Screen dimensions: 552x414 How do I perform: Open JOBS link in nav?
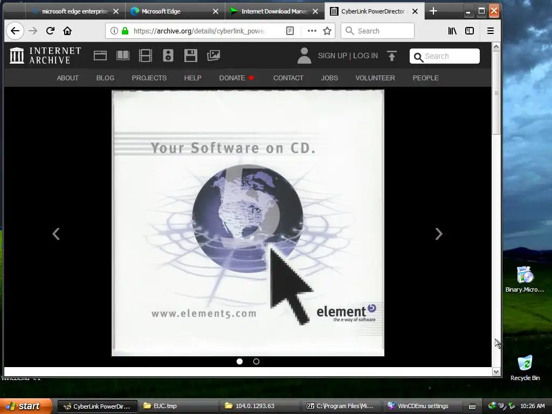(x=329, y=78)
